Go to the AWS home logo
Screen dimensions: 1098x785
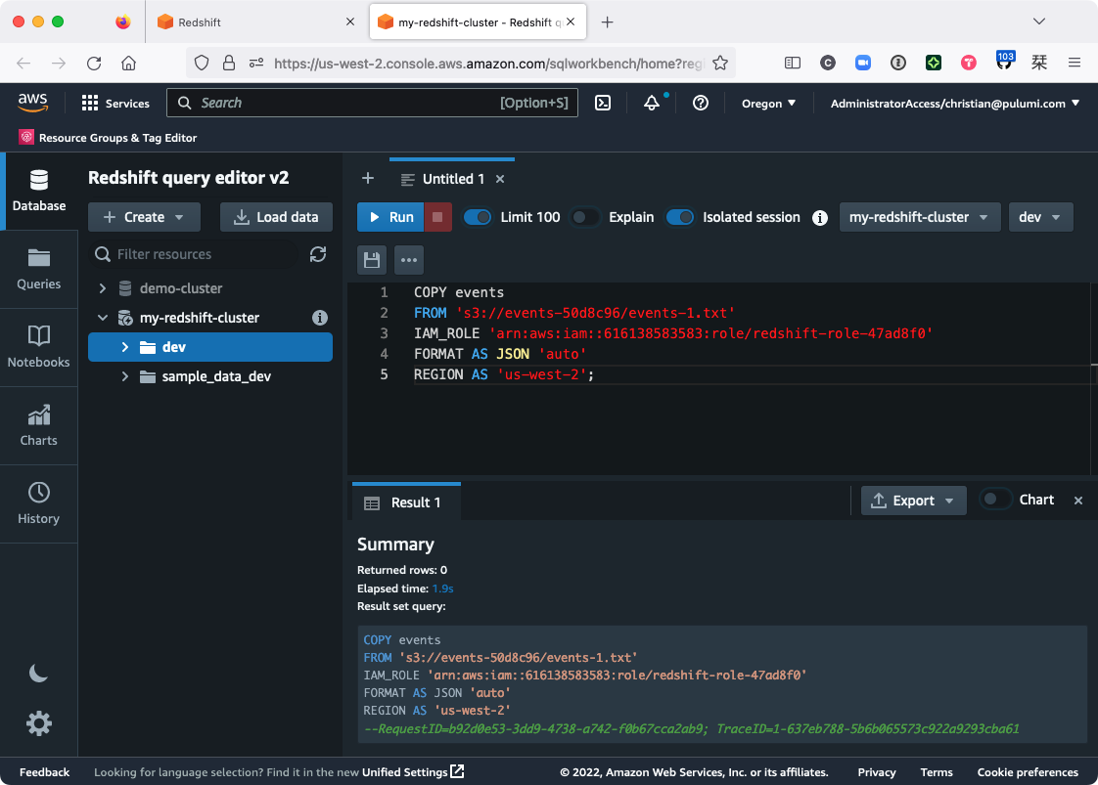pos(33,103)
